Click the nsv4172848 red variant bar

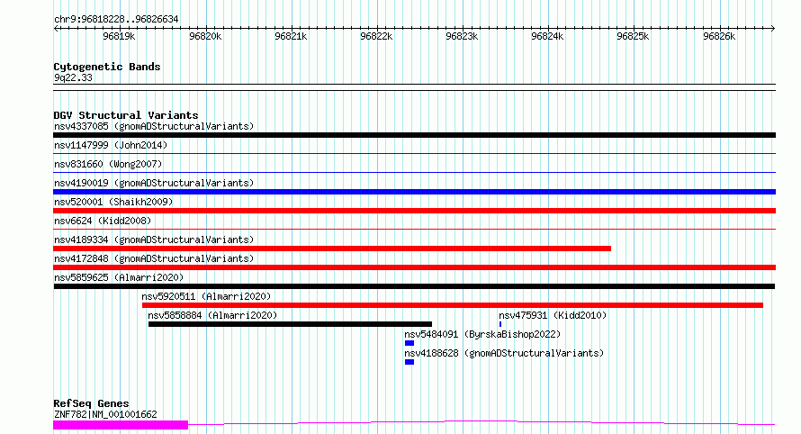[414, 267]
